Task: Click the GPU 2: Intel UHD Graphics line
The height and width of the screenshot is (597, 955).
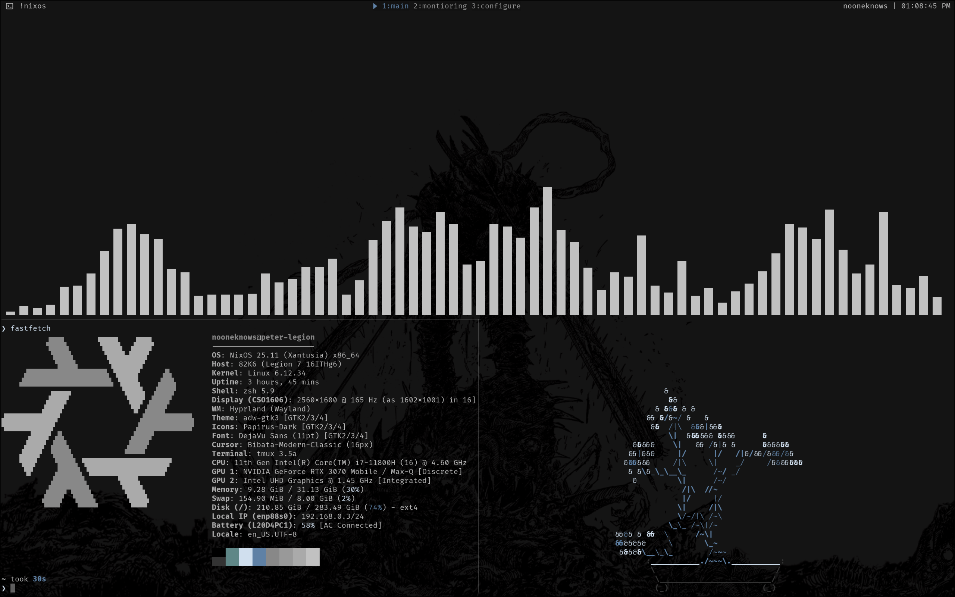Action: (321, 481)
